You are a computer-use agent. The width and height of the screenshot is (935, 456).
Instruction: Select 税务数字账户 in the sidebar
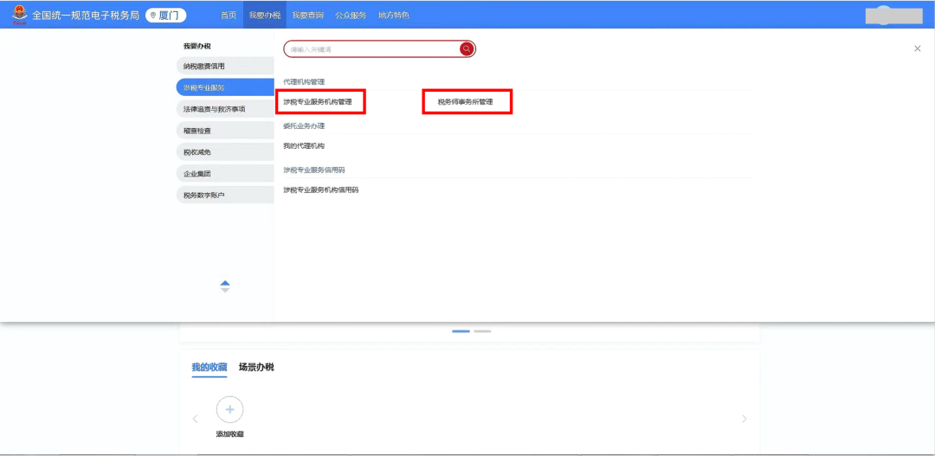[225, 195]
